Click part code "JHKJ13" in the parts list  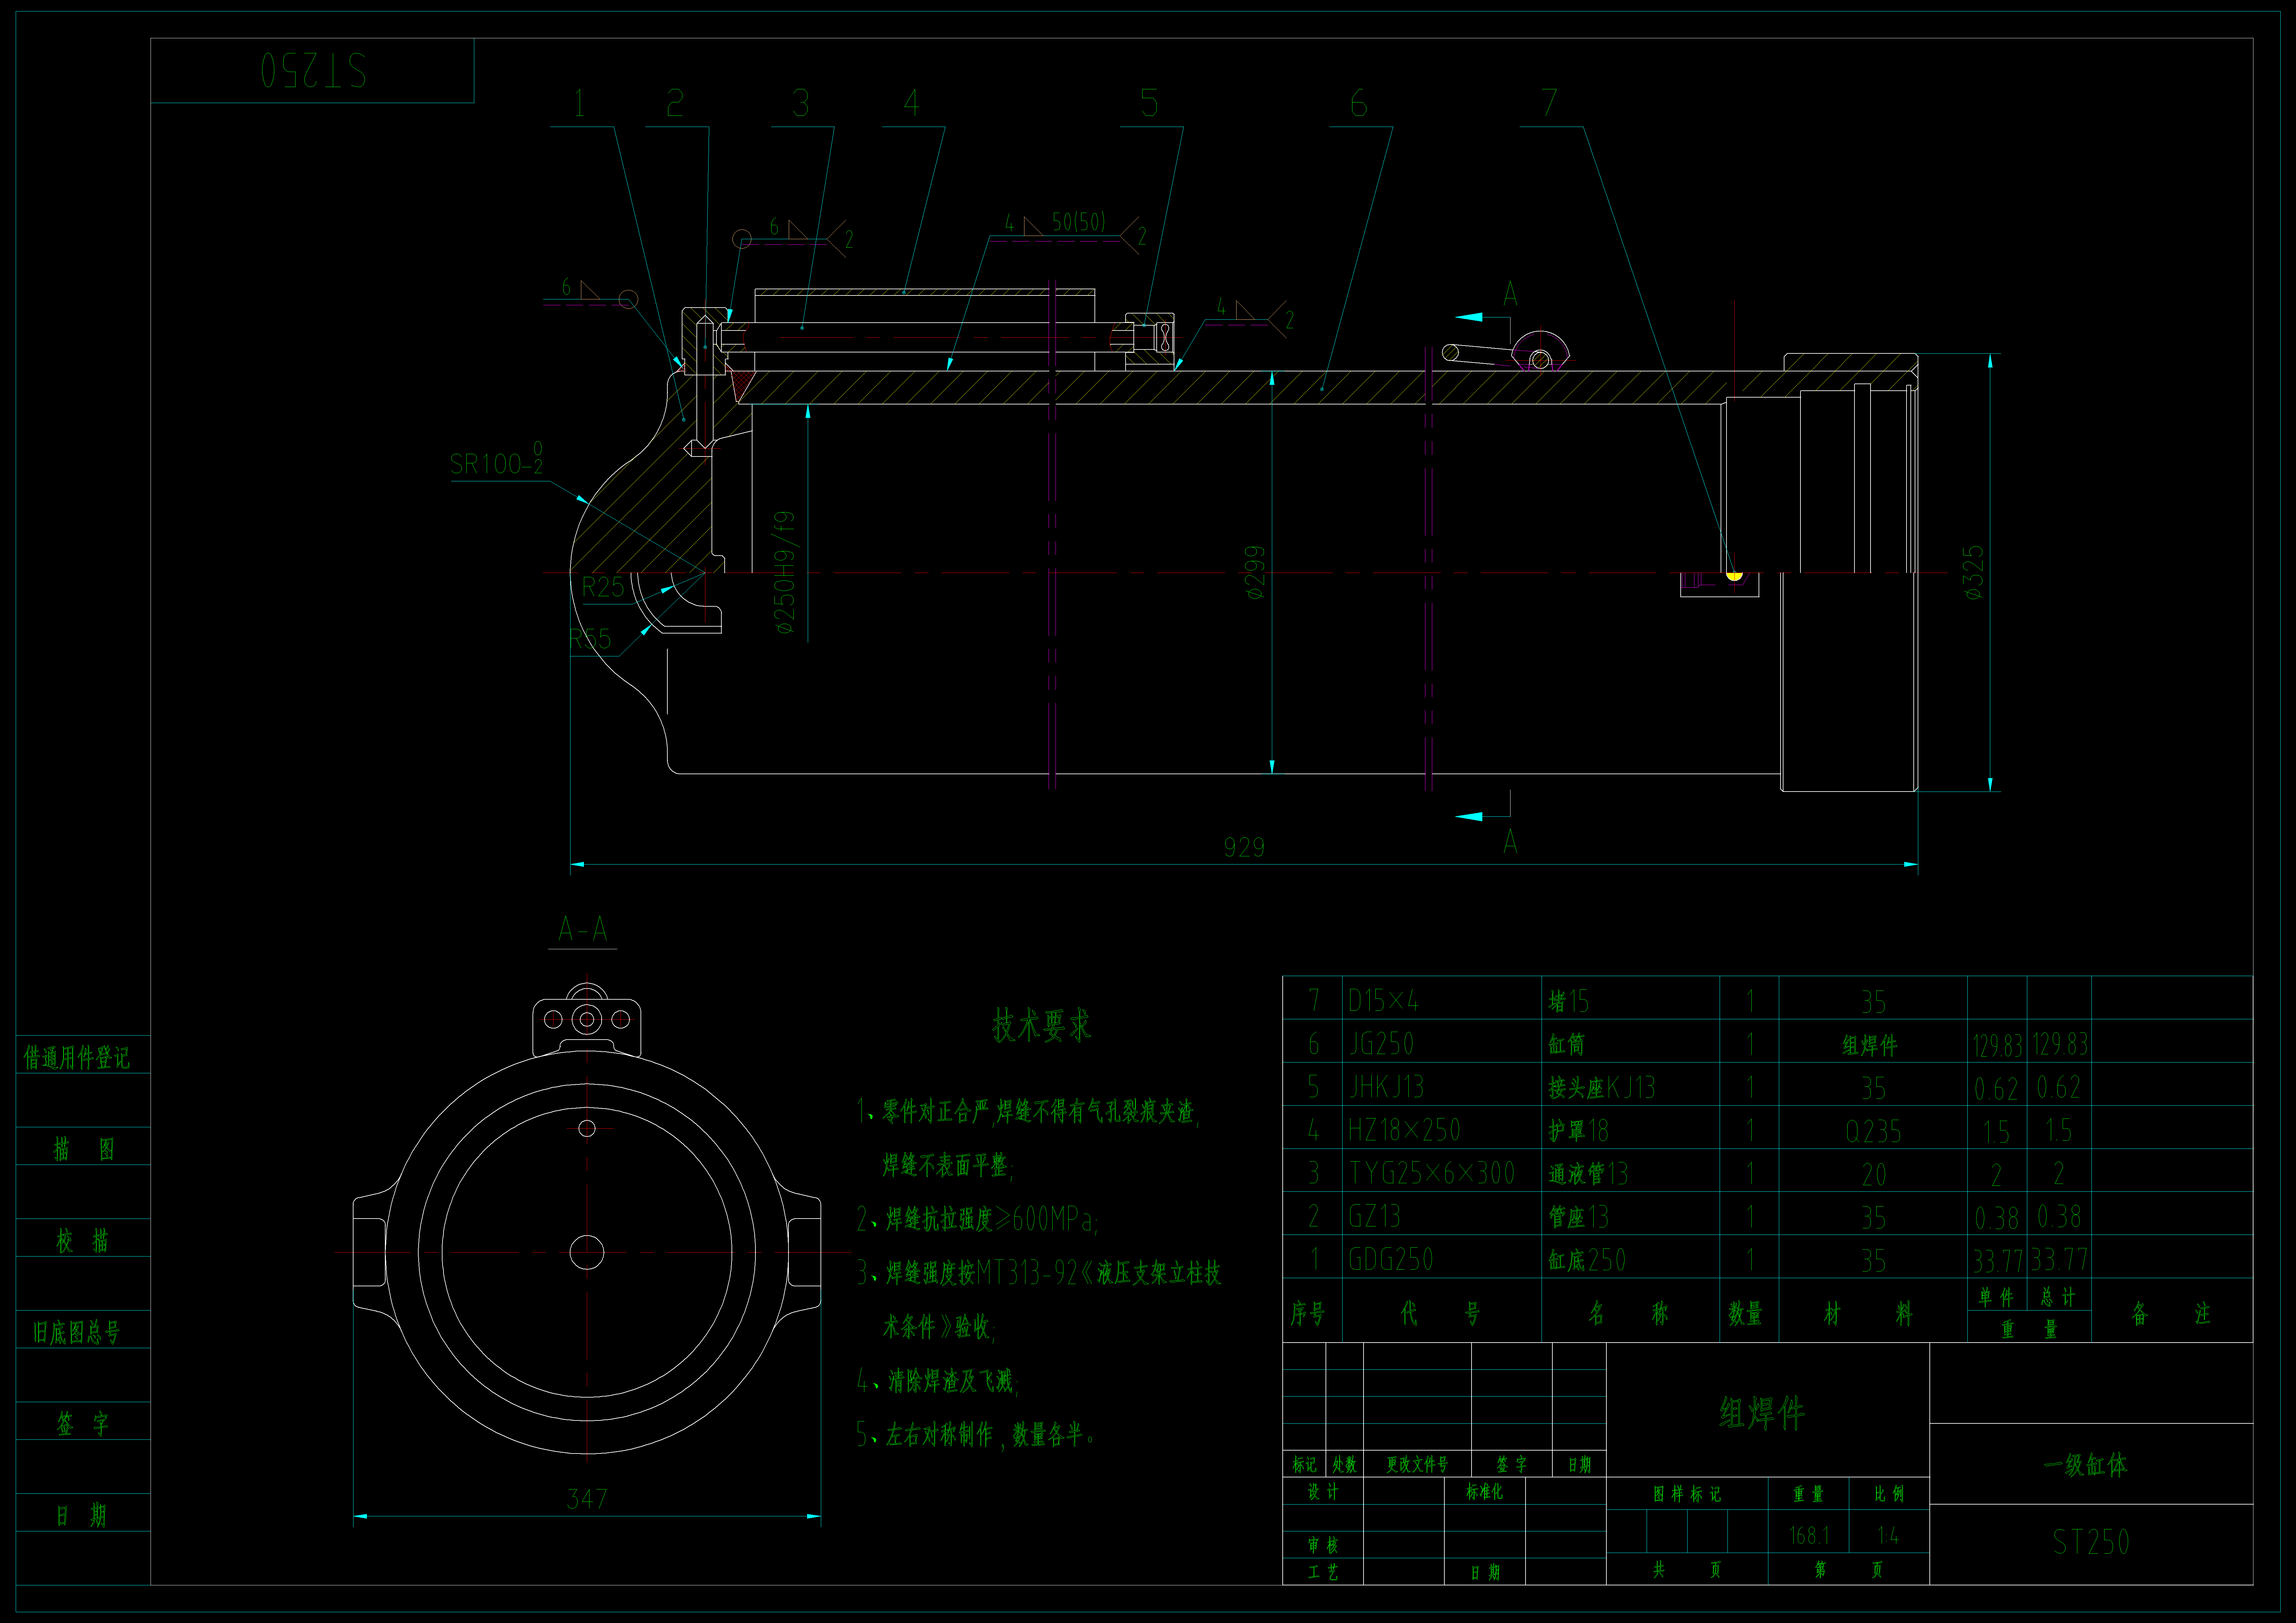(1386, 1087)
